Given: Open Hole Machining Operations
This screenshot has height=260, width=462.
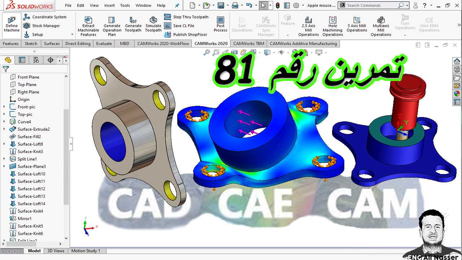Looking at the screenshot, I should click(332, 26).
